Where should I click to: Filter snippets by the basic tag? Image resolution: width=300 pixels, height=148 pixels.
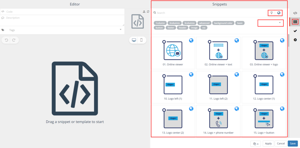[x=240, y=23]
